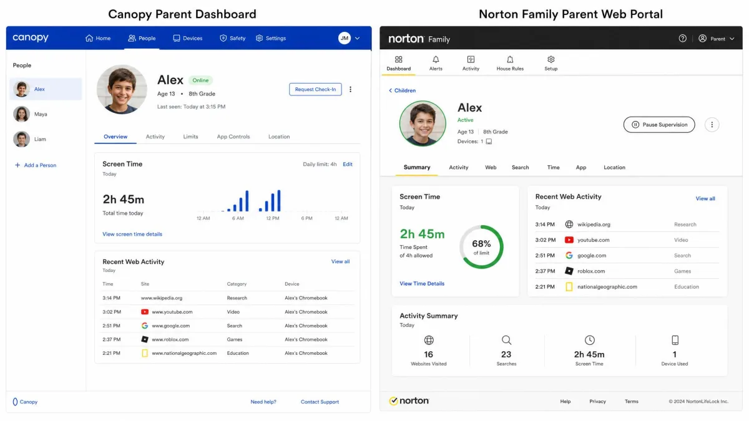Click Privacy in Norton footer
This screenshot has width=749, height=421.
[597, 402]
